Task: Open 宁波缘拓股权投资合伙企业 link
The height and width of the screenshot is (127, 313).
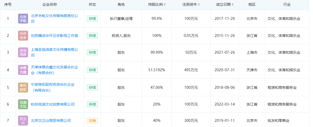Action: point(53,85)
